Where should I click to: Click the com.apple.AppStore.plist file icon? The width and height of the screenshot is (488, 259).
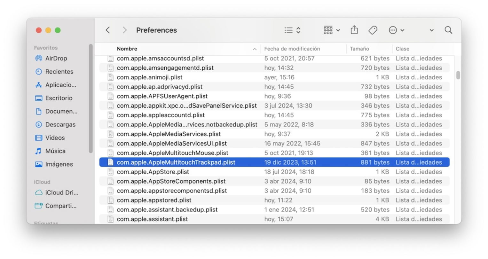point(110,172)
